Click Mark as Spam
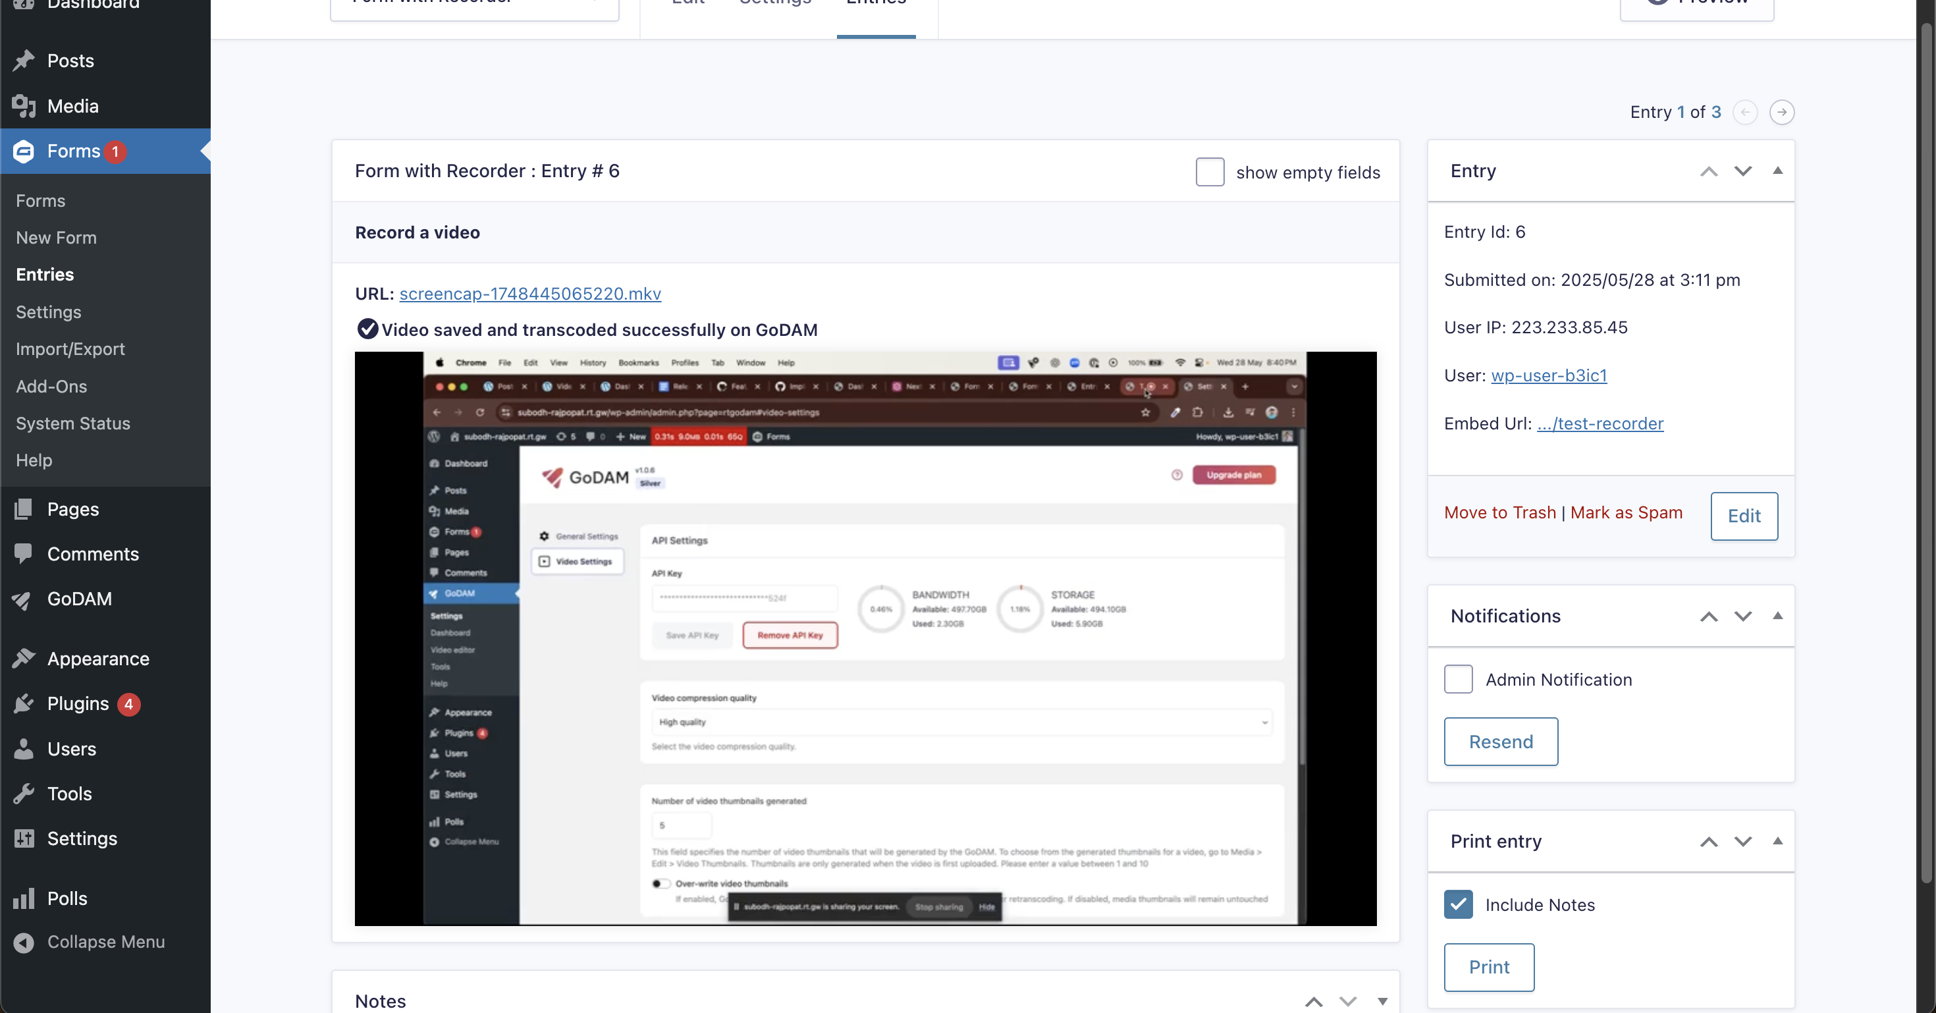Viewport: 1936px width, 1013px height. (1626, 512)
